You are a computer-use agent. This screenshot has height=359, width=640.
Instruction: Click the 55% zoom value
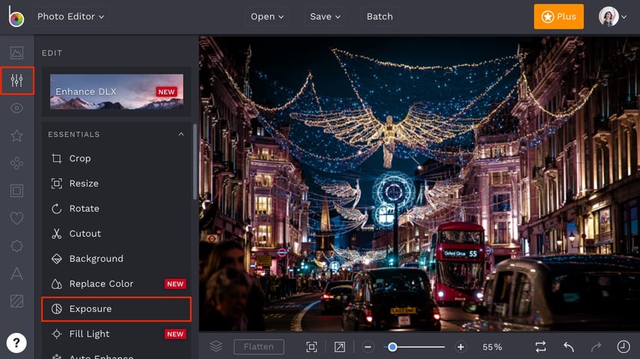pyautogui.click(x=492, y=347)
